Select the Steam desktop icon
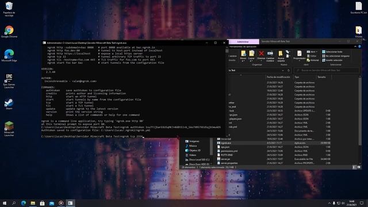 click(x=9, y=104)
